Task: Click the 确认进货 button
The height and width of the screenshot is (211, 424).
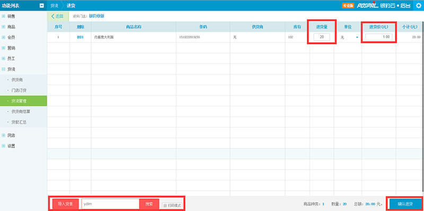Action: coord(405,204)
